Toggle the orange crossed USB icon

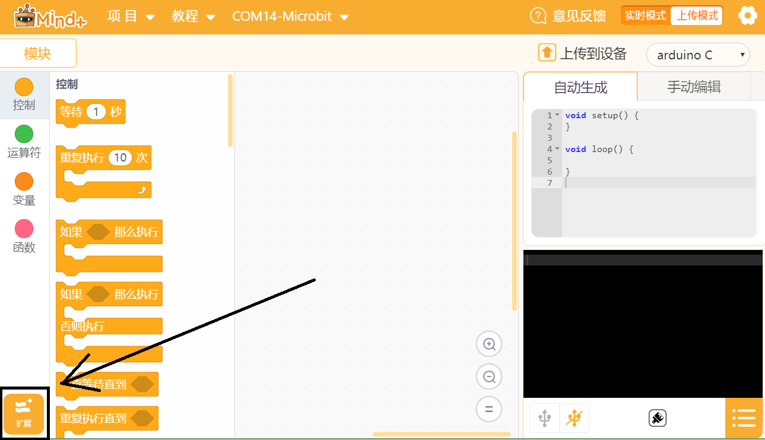573,418
